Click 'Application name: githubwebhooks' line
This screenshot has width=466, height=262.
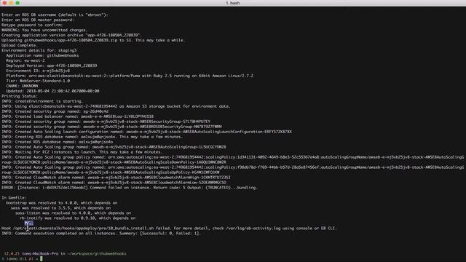tap(42, 55)
